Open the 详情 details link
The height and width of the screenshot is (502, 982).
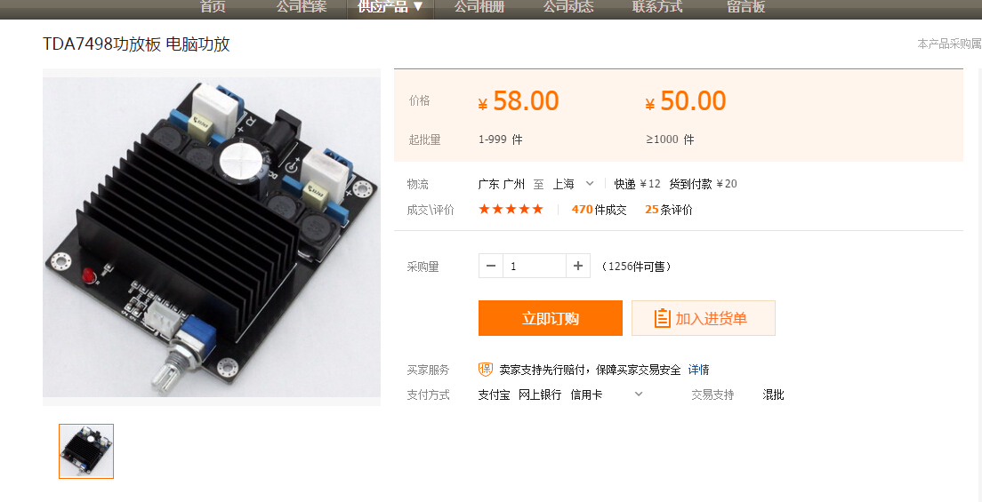(x=698, y=370)
